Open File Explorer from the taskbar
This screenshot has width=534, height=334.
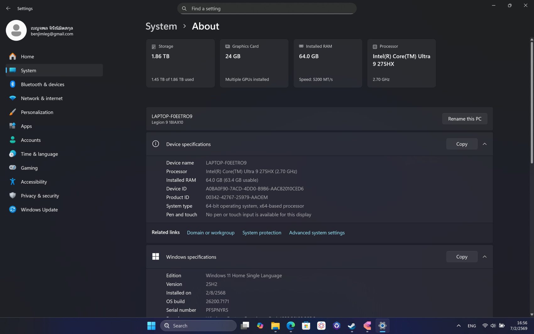(x=275, y=326)
